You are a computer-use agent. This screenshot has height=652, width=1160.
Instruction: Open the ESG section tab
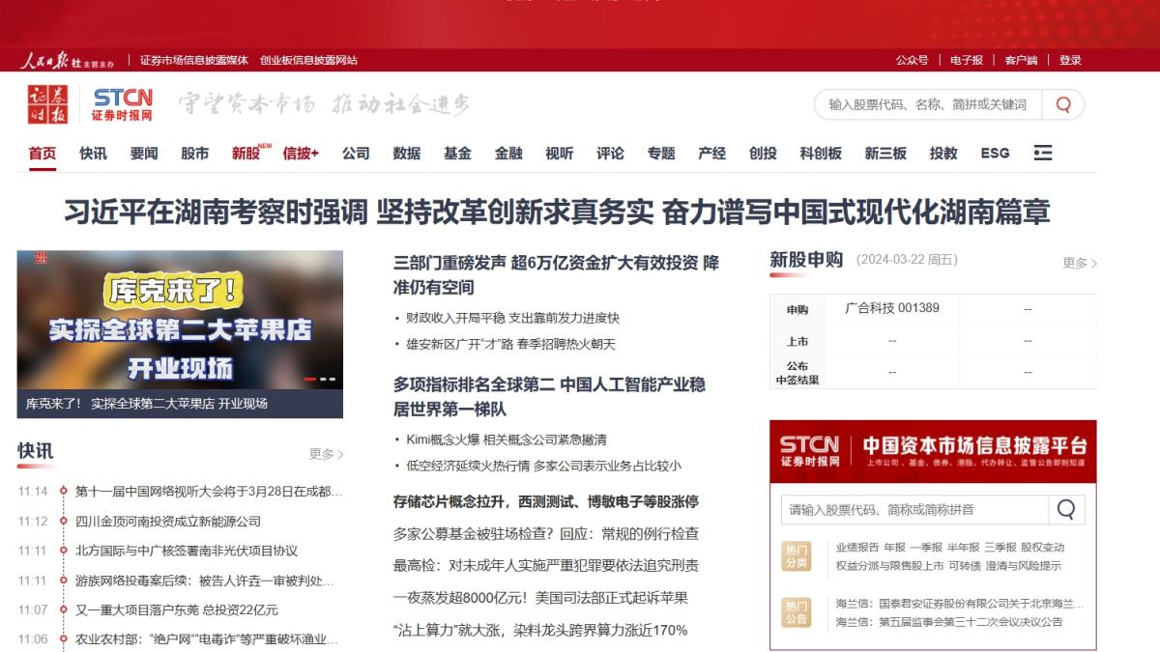tap(994, 154)
